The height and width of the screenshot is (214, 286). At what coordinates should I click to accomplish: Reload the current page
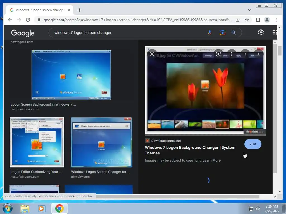[x=28, y=20]
